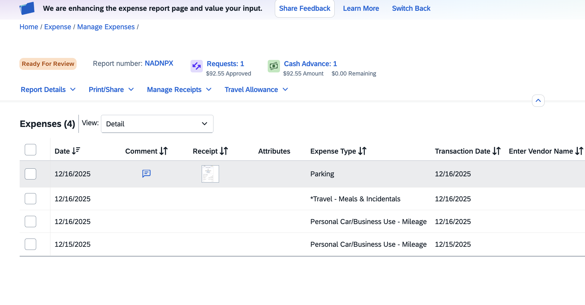Sort expenses using the Date sort icon
585x305 pixels.
click(x=76, y=151)
